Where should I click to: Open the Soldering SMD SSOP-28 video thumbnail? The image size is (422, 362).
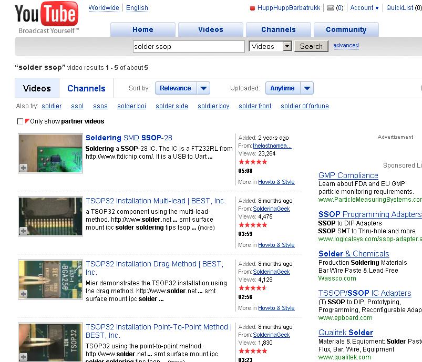point(50,153)
